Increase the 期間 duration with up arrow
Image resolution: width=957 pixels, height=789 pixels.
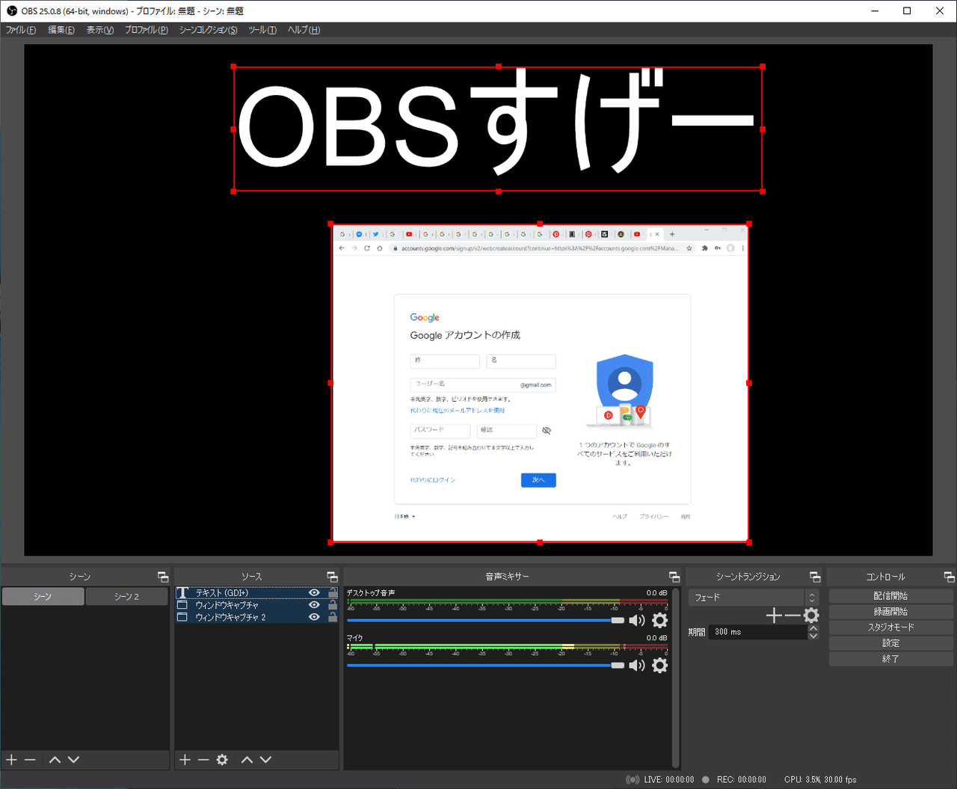point(813,628)
